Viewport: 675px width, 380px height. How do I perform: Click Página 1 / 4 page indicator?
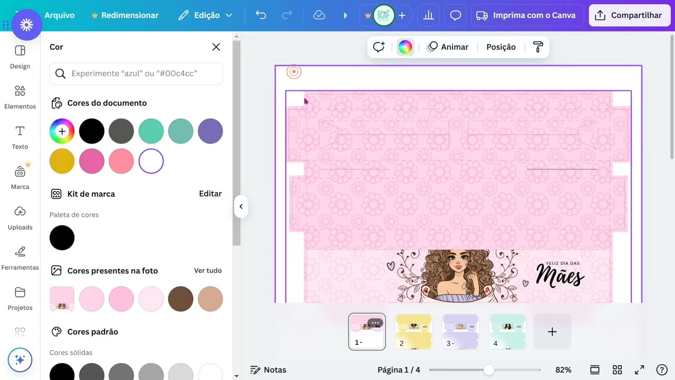(399, 370)
